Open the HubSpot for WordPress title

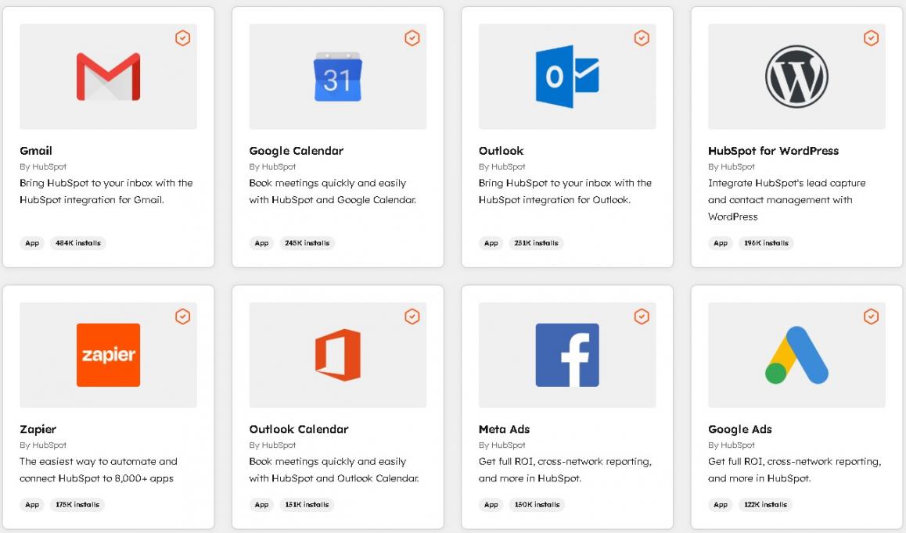(773, 151)
